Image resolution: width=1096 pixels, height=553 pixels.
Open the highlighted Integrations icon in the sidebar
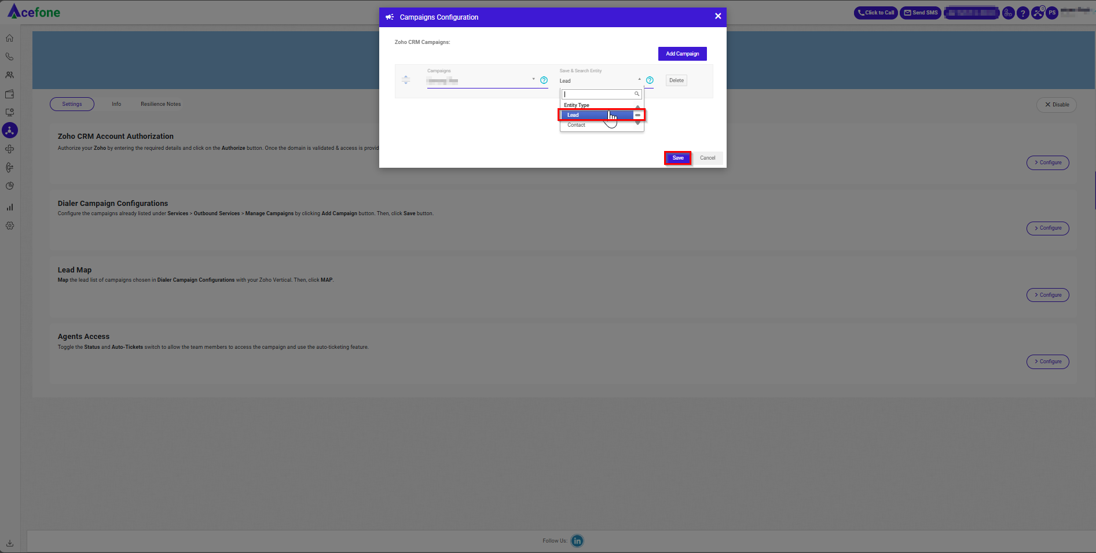point(10,130)
